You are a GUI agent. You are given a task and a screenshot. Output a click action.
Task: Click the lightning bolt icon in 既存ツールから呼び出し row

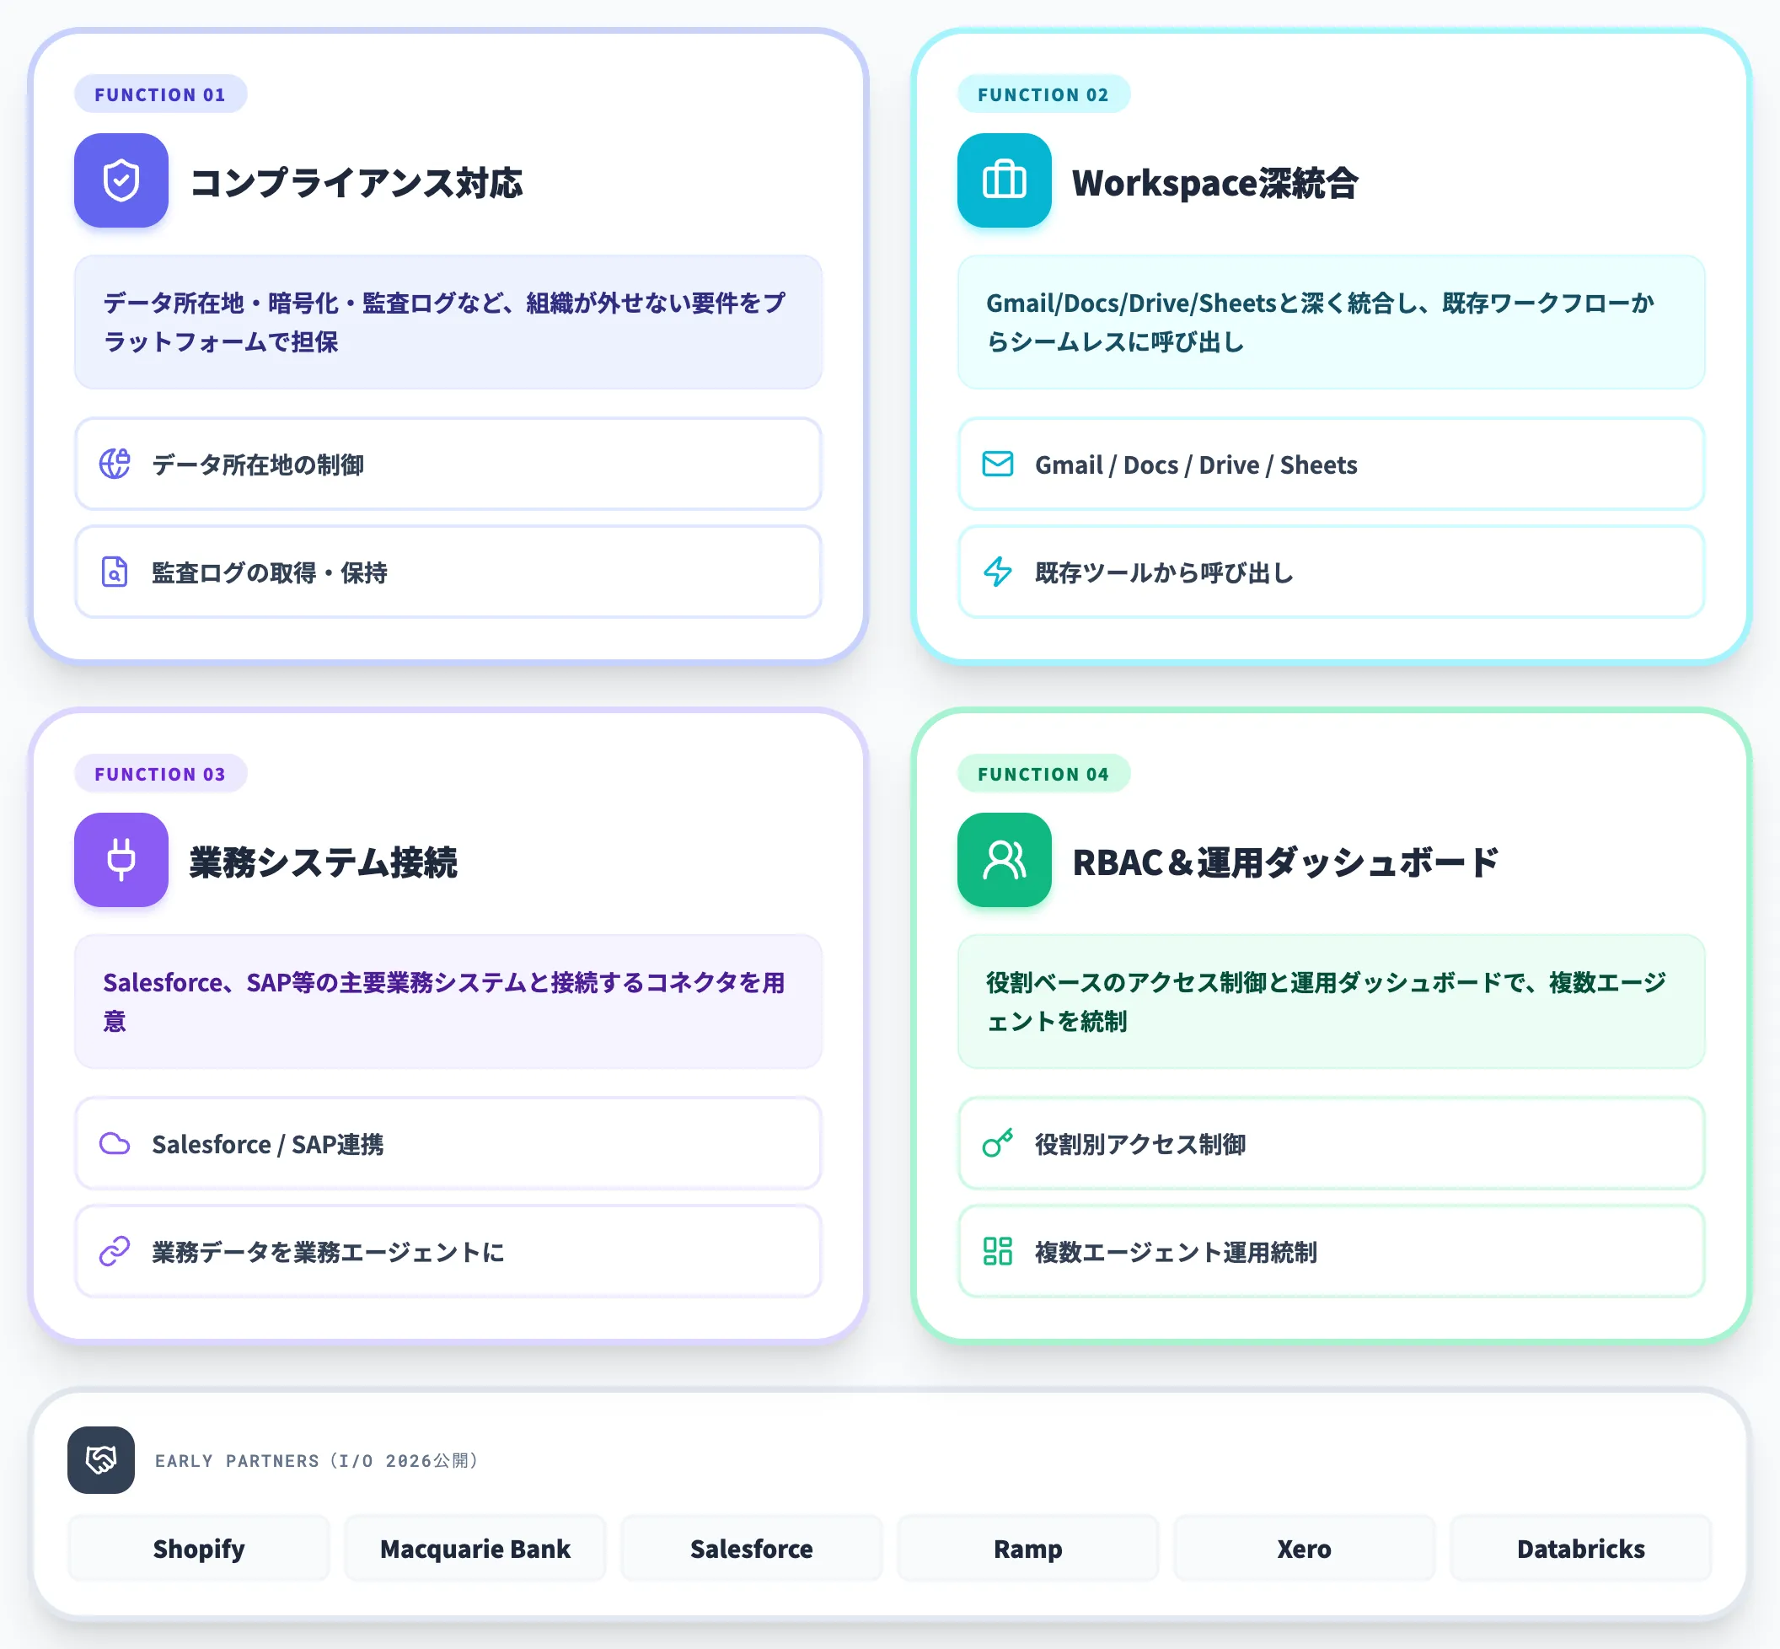click(x=998, y=572)
